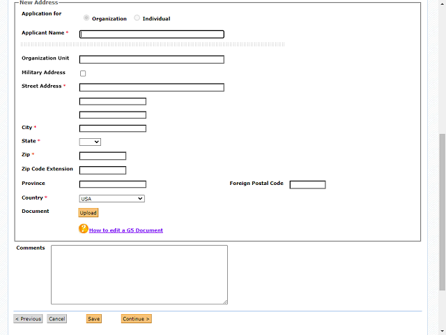Focus the Applicant Name field
This screenshot has height=335, width=446.
(x=152, y=34)
